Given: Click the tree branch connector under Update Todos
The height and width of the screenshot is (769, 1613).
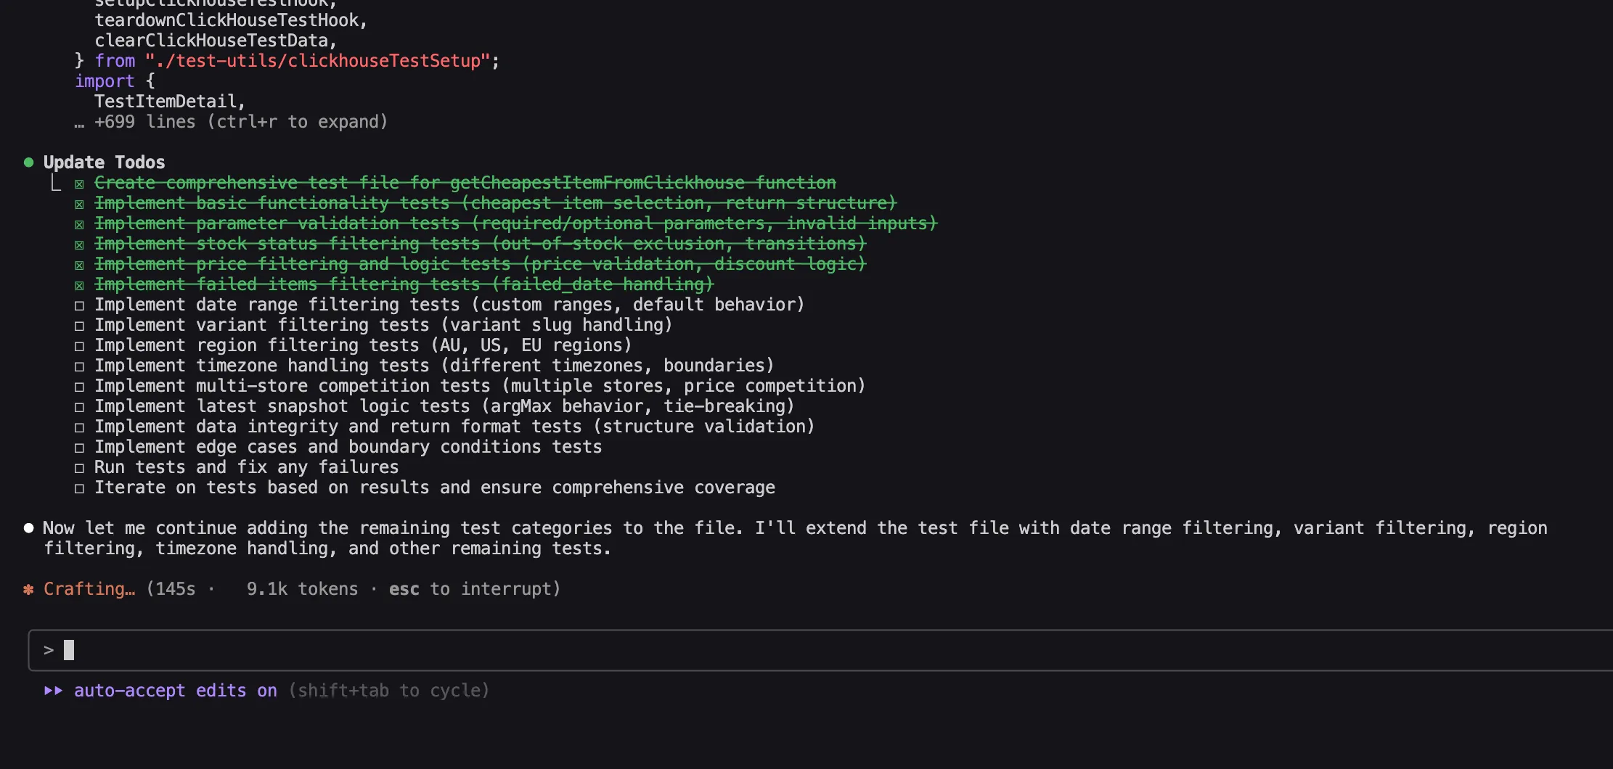Looking at the screenshot, I should 56,183.
